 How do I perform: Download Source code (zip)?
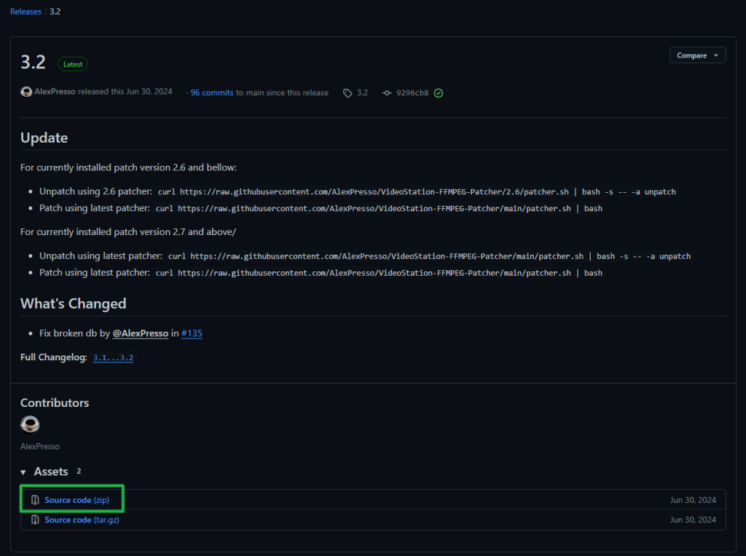pos(76,500)
